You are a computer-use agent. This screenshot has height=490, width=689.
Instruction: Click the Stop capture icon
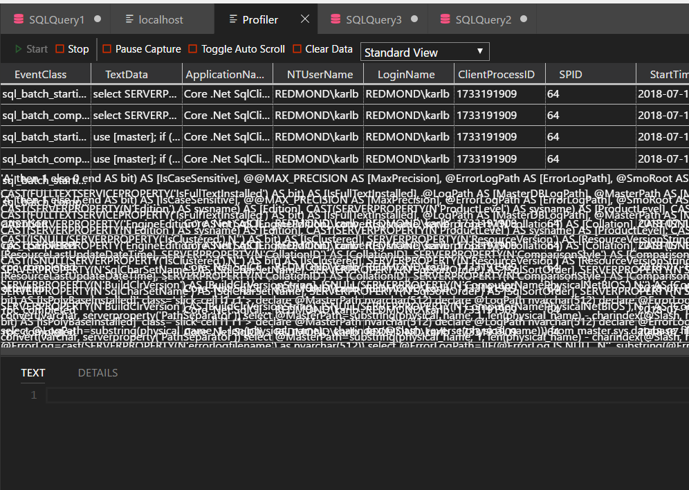pos(59,49)
